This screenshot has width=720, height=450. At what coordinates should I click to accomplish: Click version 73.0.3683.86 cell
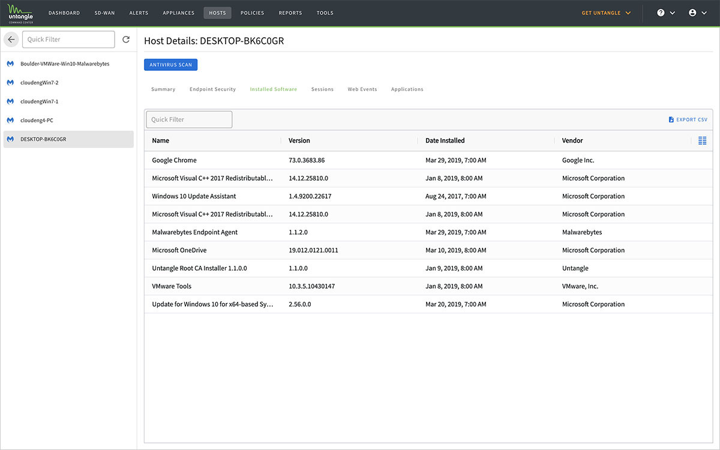[307, 160]
